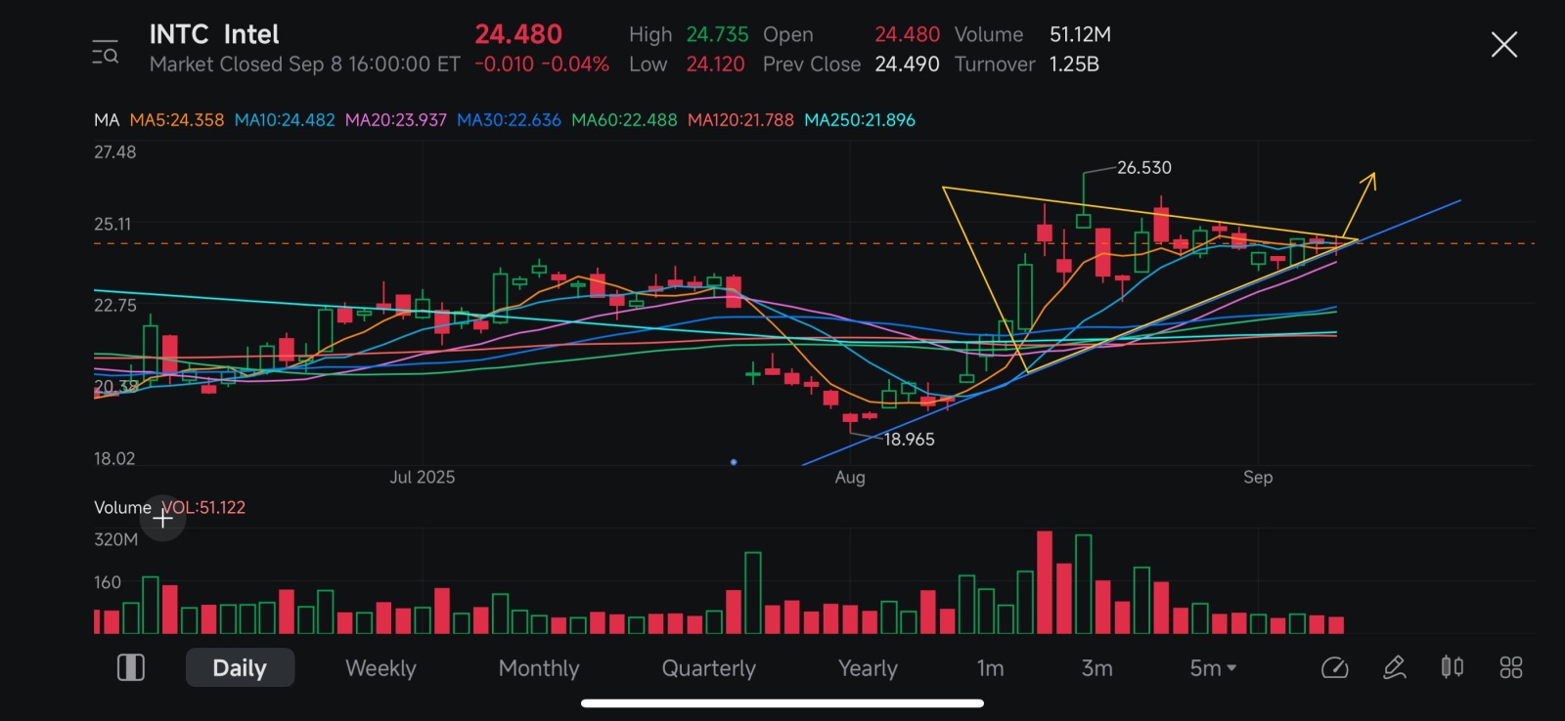1565x721 pixels.
Task: Tap the 27.48 price axis label
Action: [x=114, y=152]
